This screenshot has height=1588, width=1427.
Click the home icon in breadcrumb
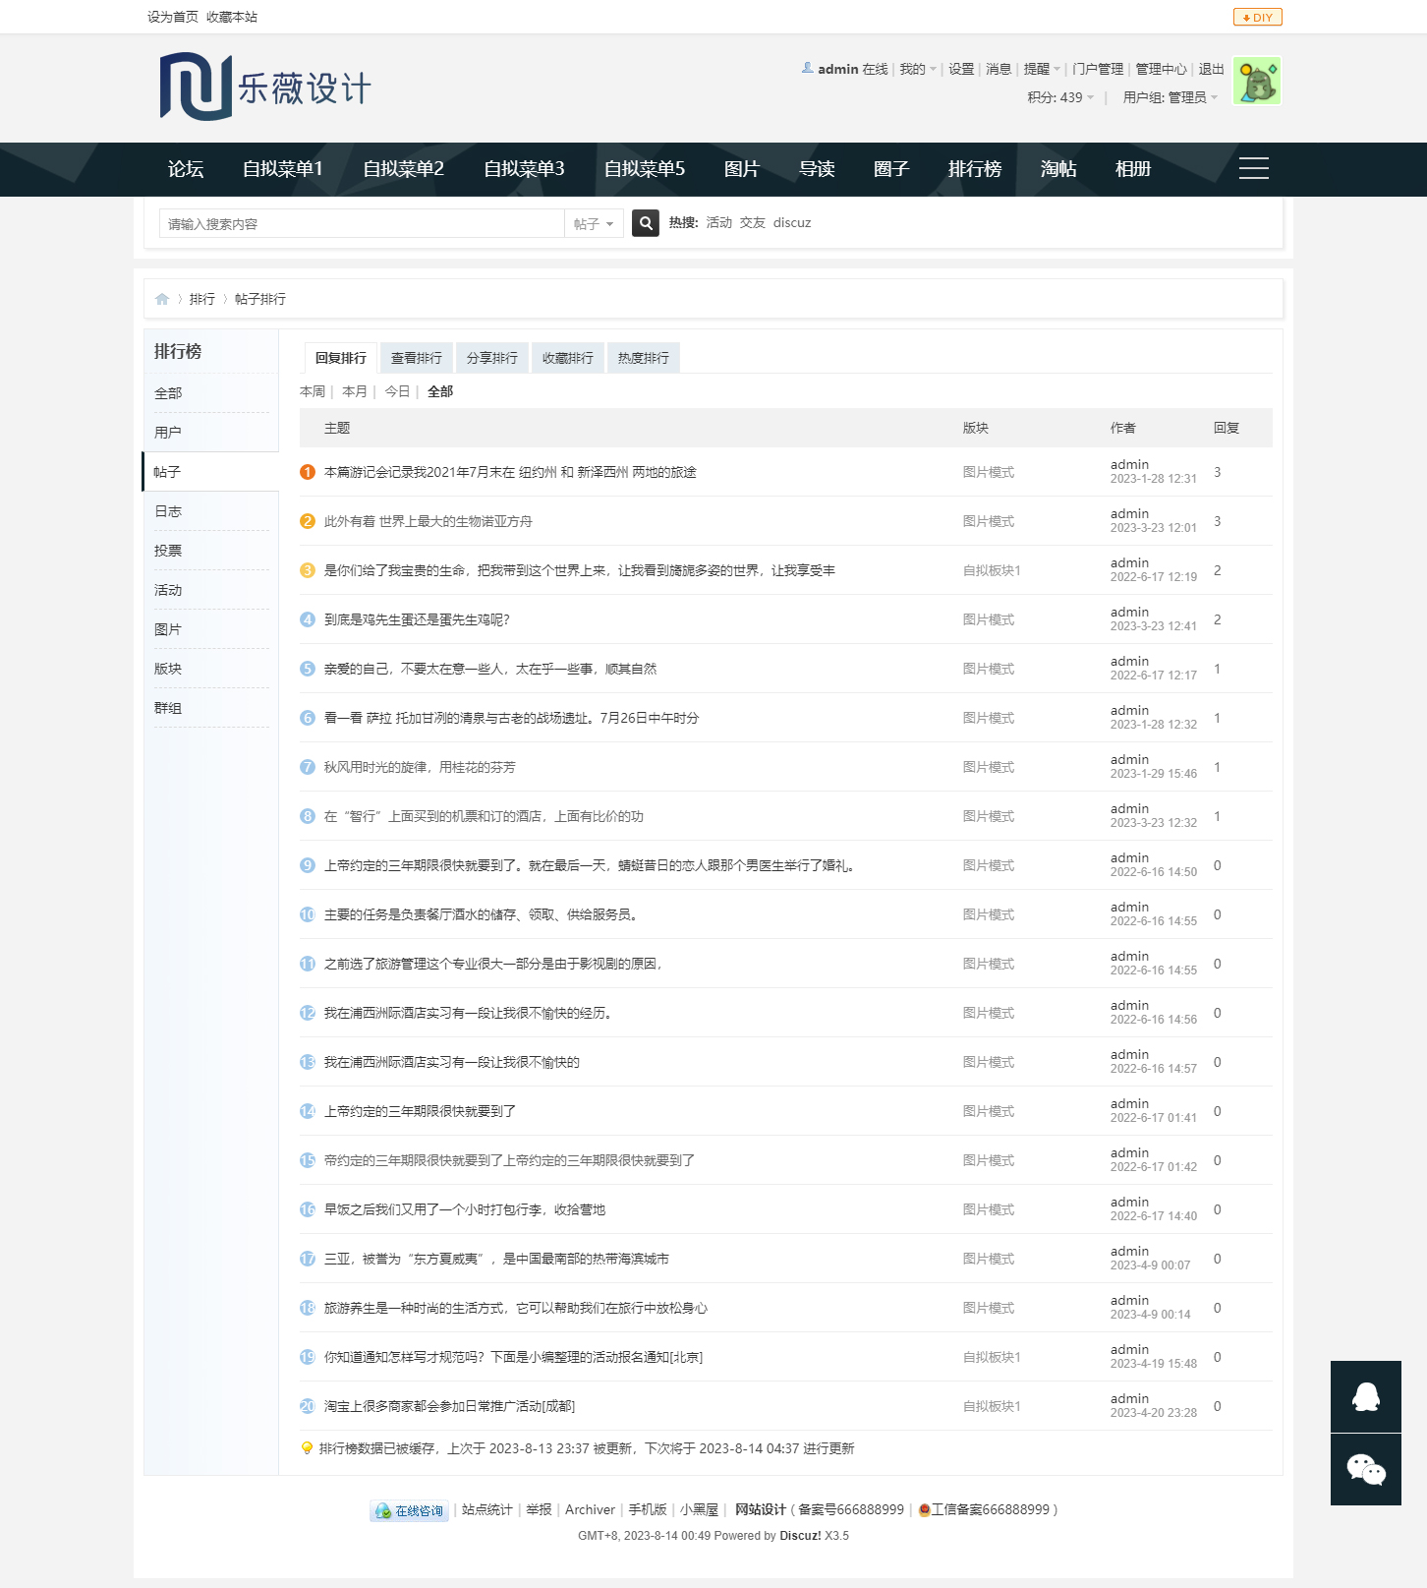pos(162,299)
